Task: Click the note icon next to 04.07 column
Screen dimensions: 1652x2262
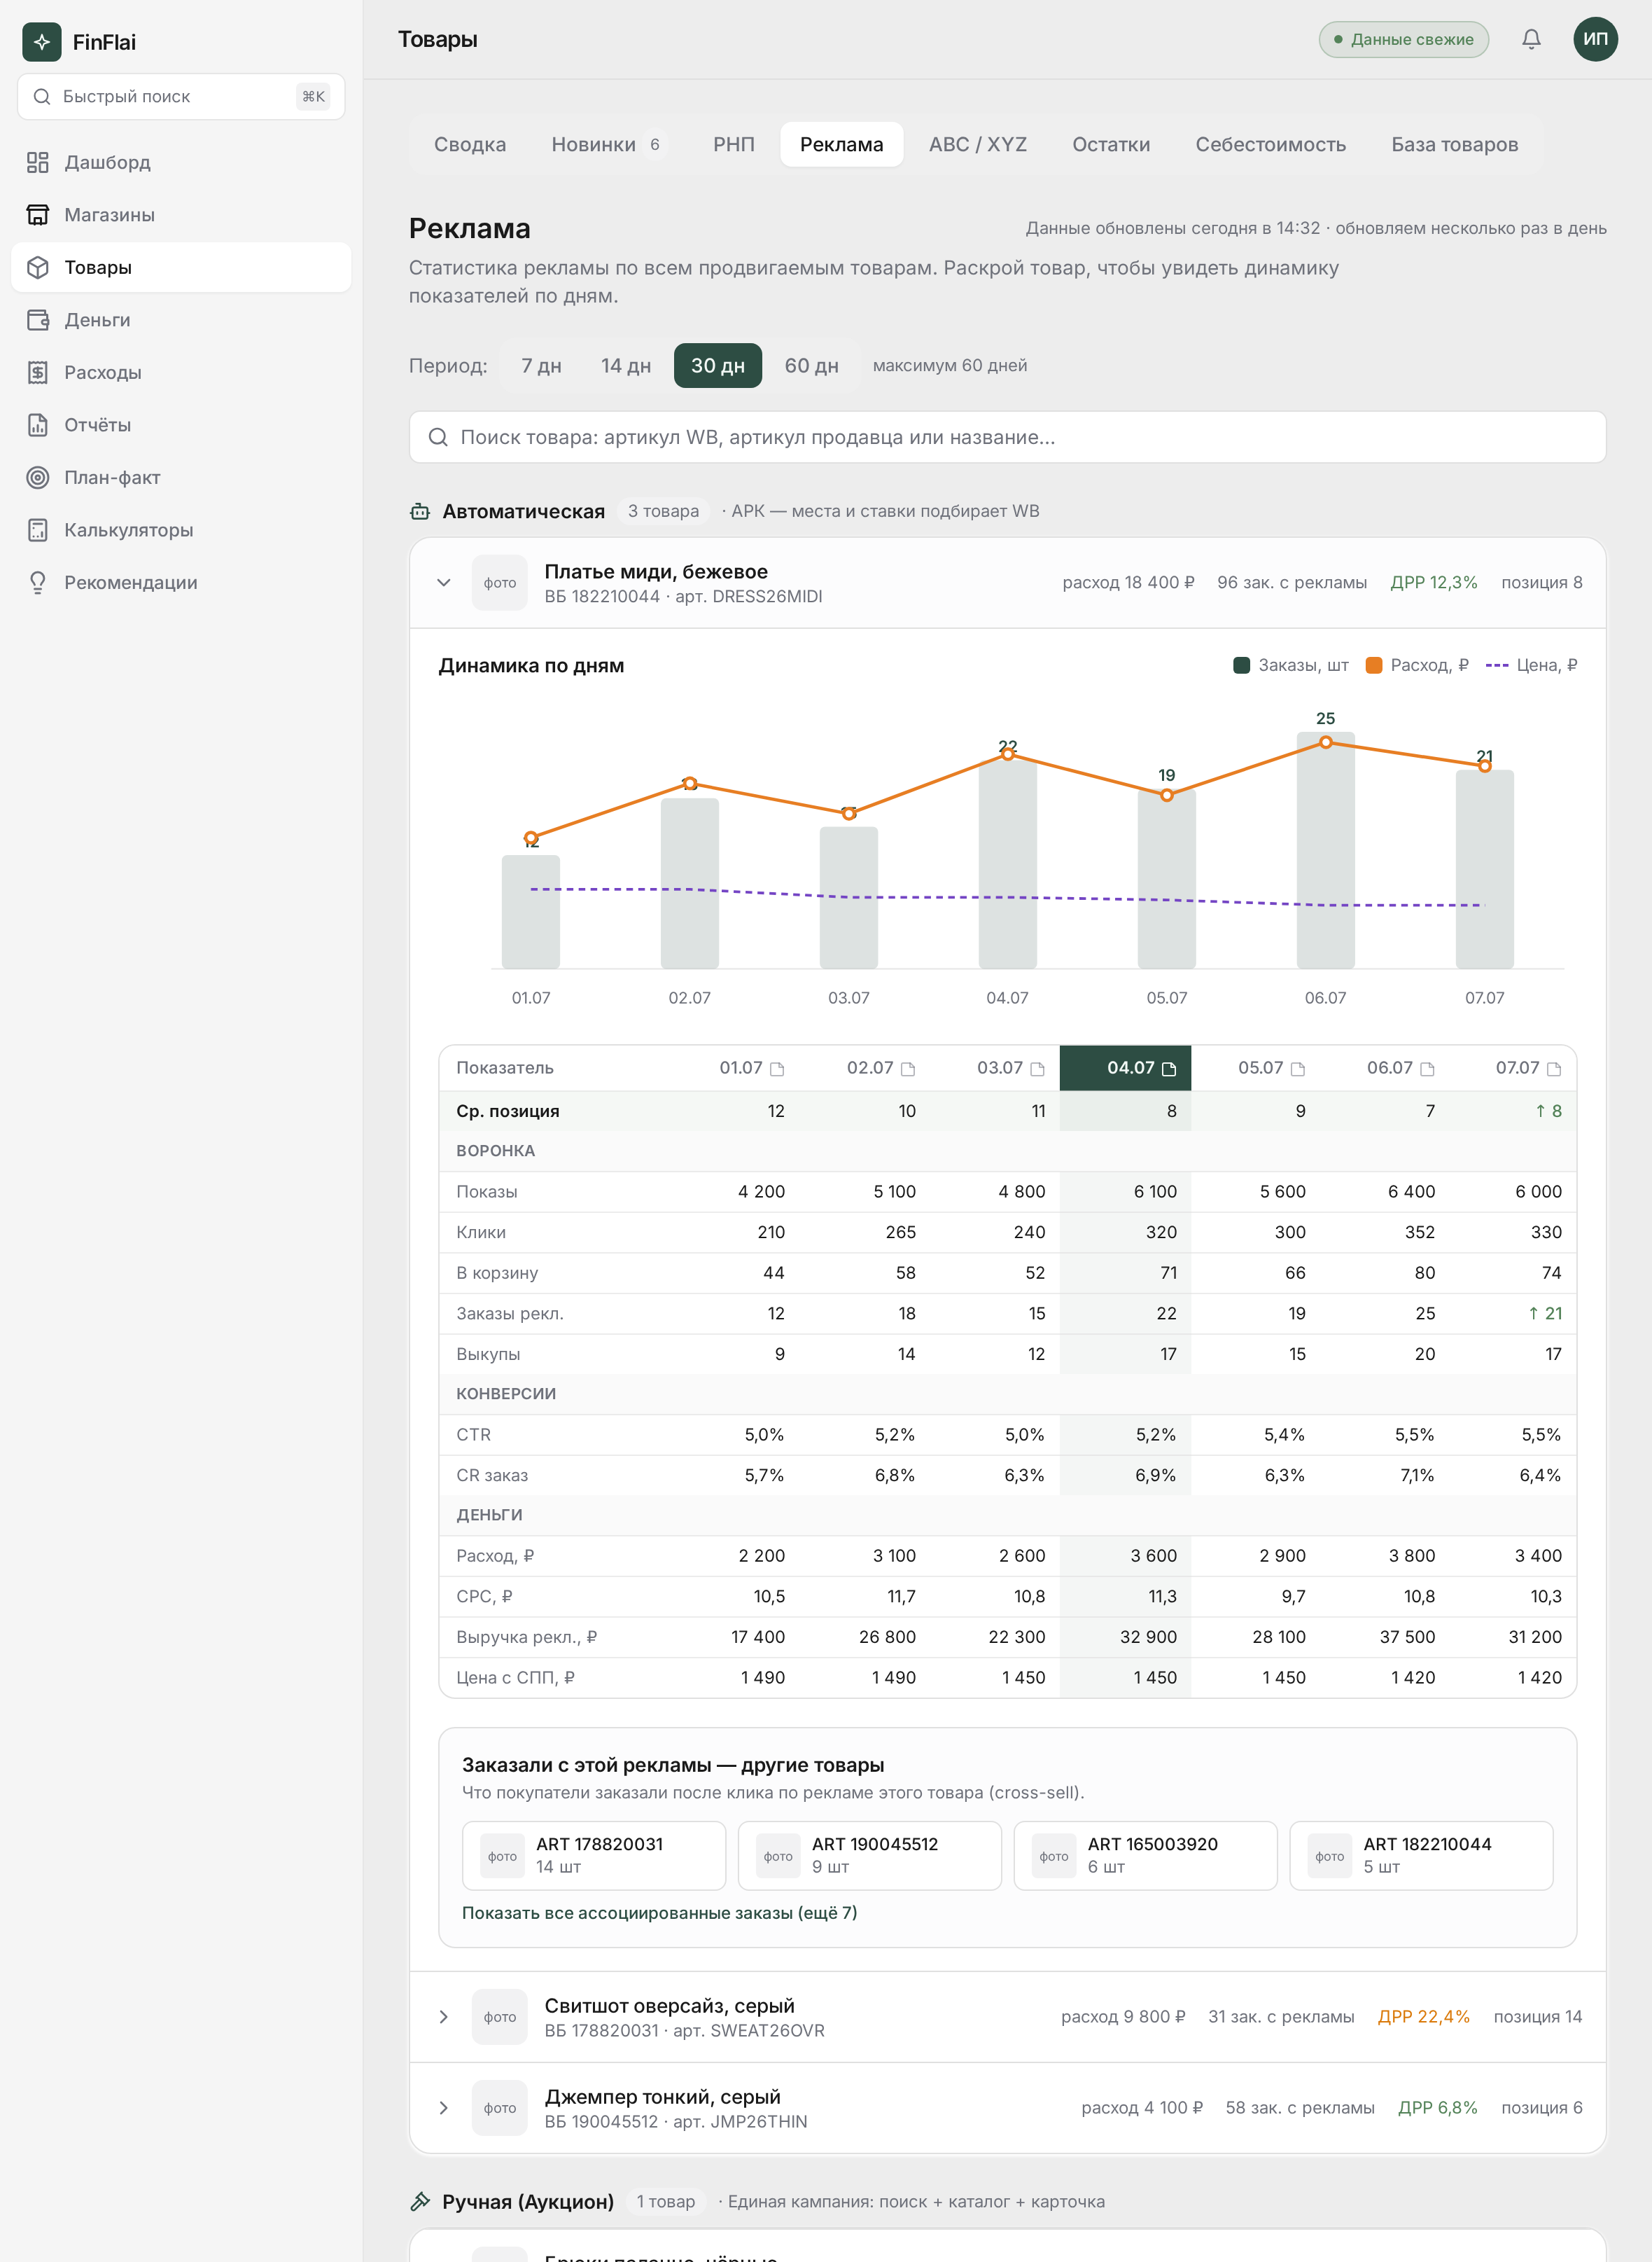Action: click(x=1169, y=1069)
